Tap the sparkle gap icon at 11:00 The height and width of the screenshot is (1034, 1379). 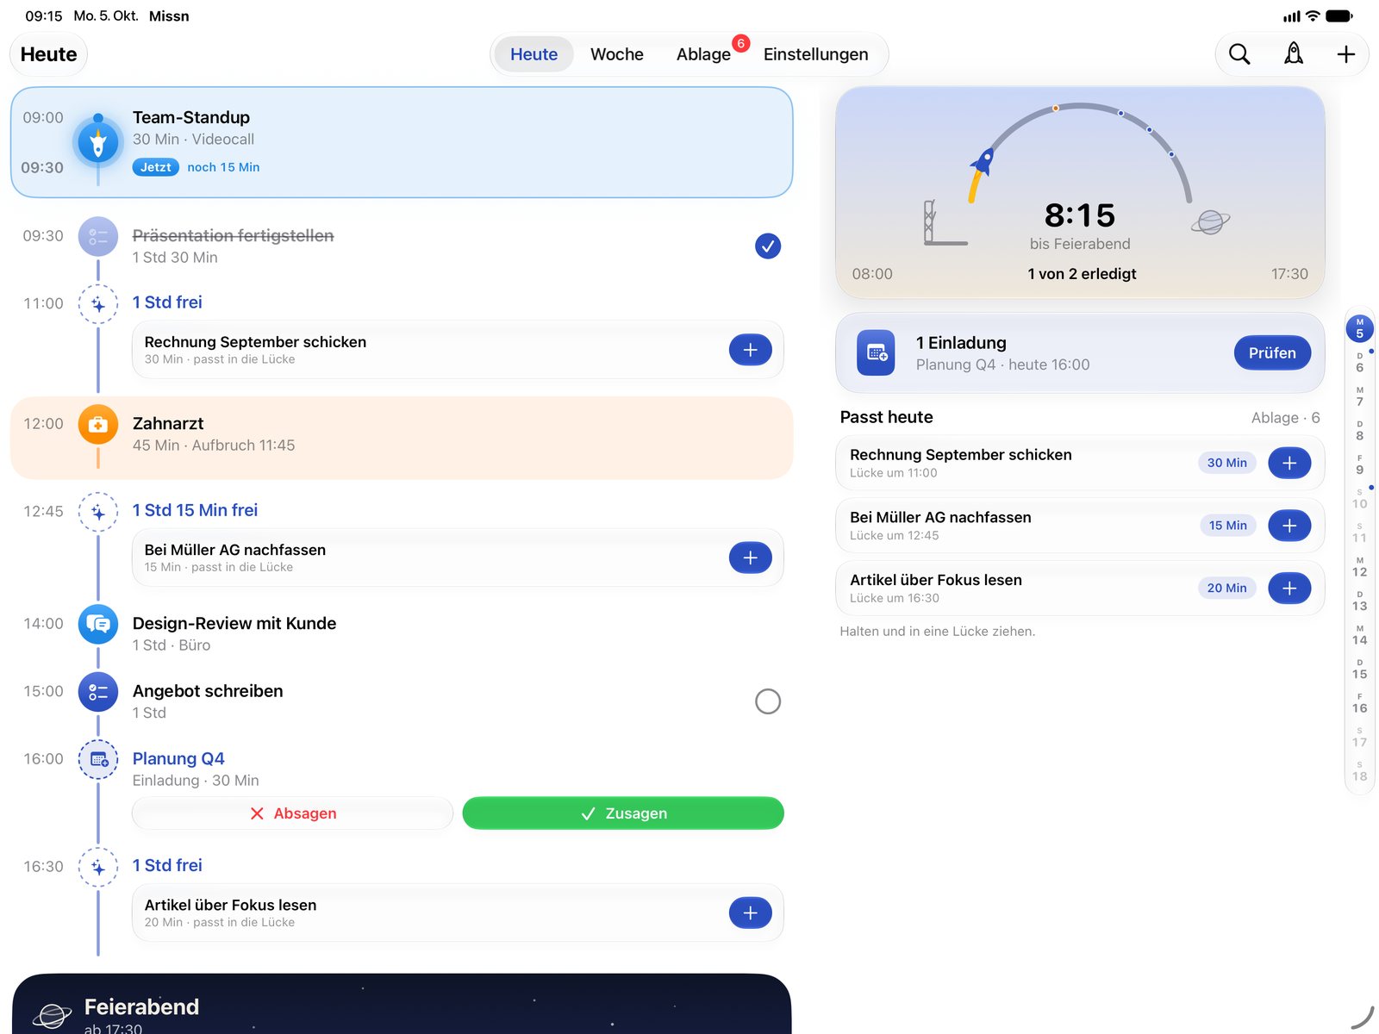tap(98, 304)
